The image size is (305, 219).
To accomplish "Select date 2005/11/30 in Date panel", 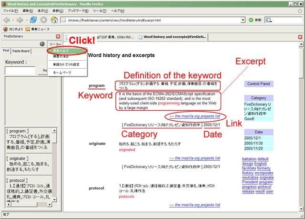I will pyautogui.click(x=258, y=143).
